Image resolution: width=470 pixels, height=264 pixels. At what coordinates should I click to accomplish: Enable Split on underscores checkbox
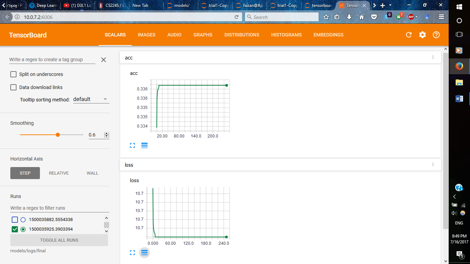(x=13, y=74)
